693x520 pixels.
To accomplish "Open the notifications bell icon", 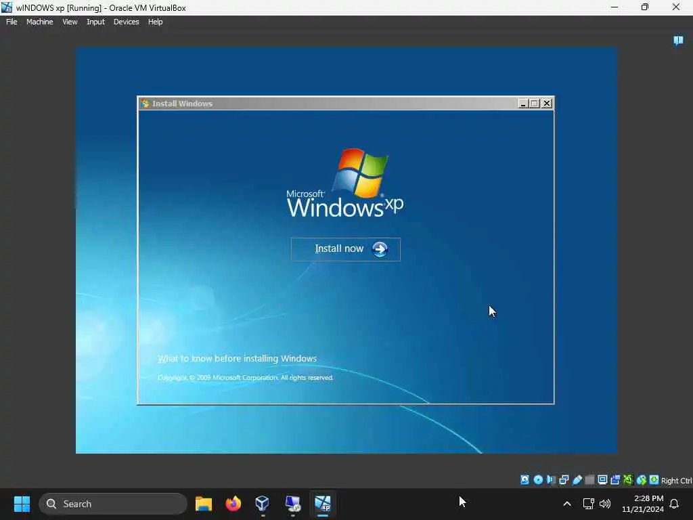I will [x=675, y=504].
